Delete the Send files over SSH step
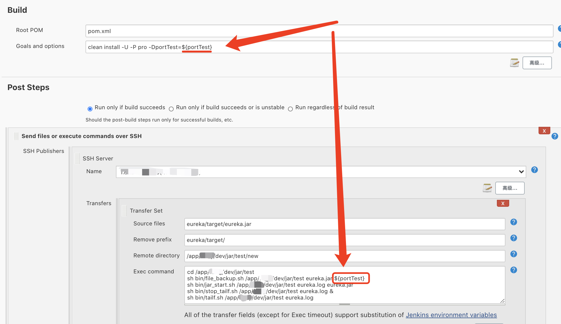 (544, 131)
